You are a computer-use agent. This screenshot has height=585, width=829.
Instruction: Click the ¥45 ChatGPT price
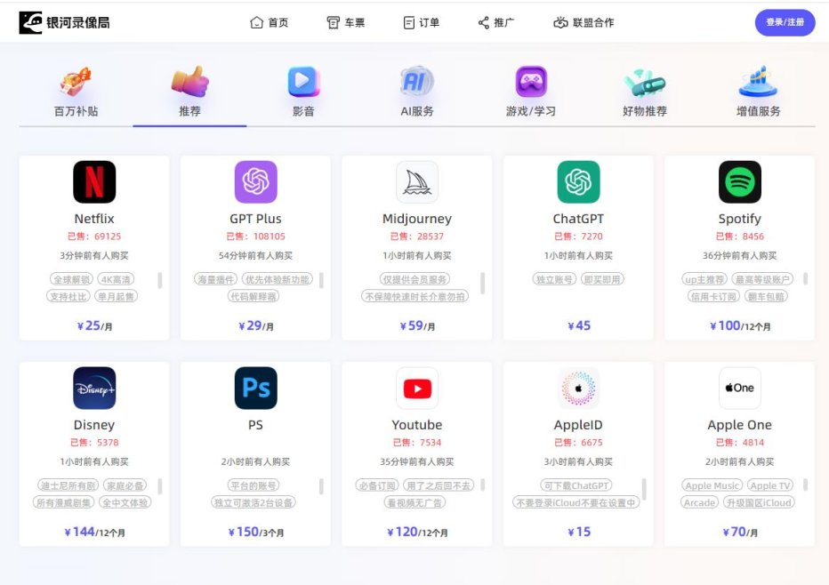click(579, 325)
